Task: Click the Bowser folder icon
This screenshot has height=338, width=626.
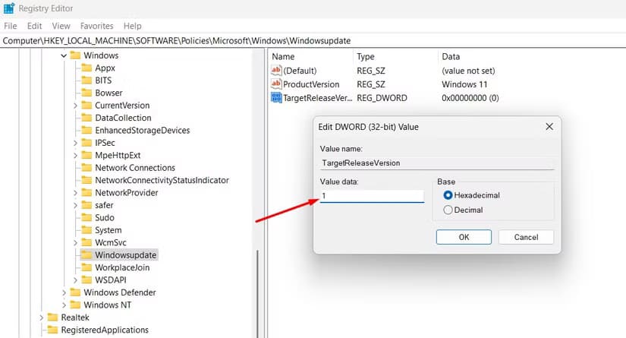Action: [x=87, y=93]
